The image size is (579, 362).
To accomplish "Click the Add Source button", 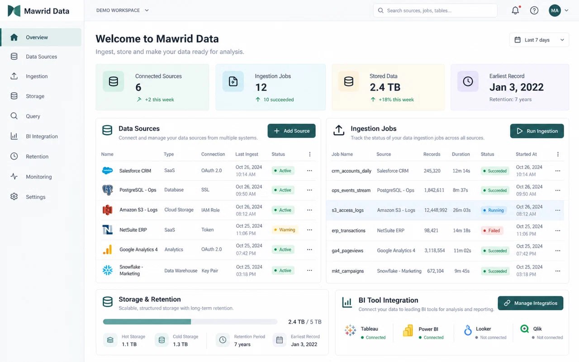I will point(292,131).
